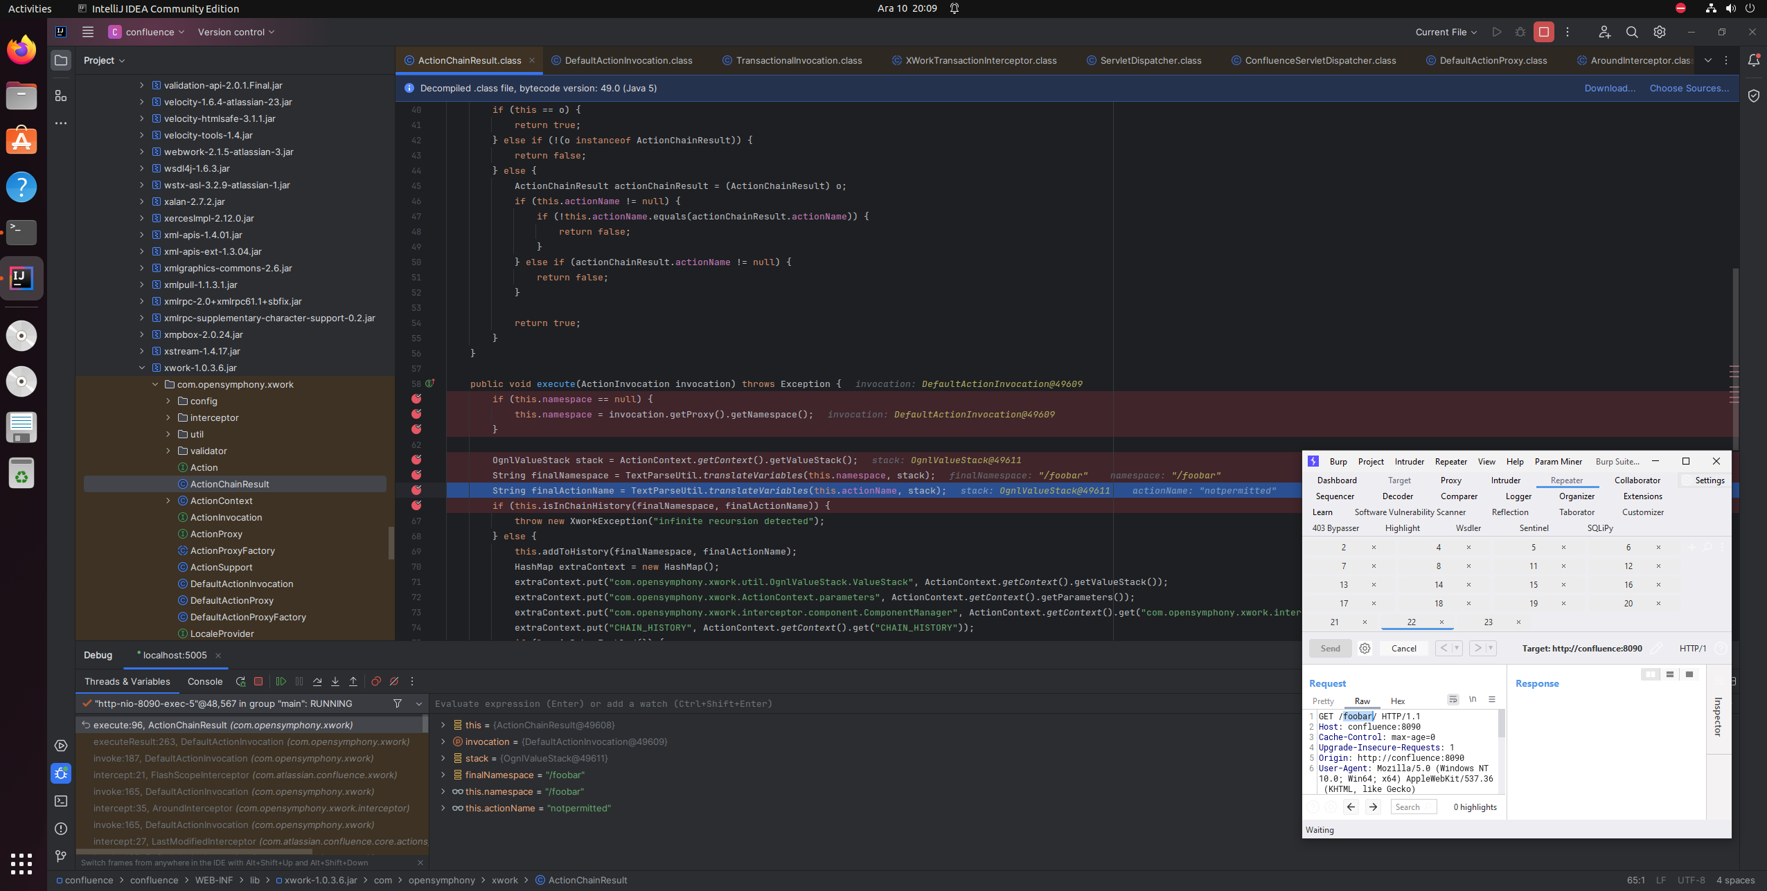Open IntelliJ main hamburger menu
The height and width of the screenshot is (891, 1767).
tap(88, 32)
